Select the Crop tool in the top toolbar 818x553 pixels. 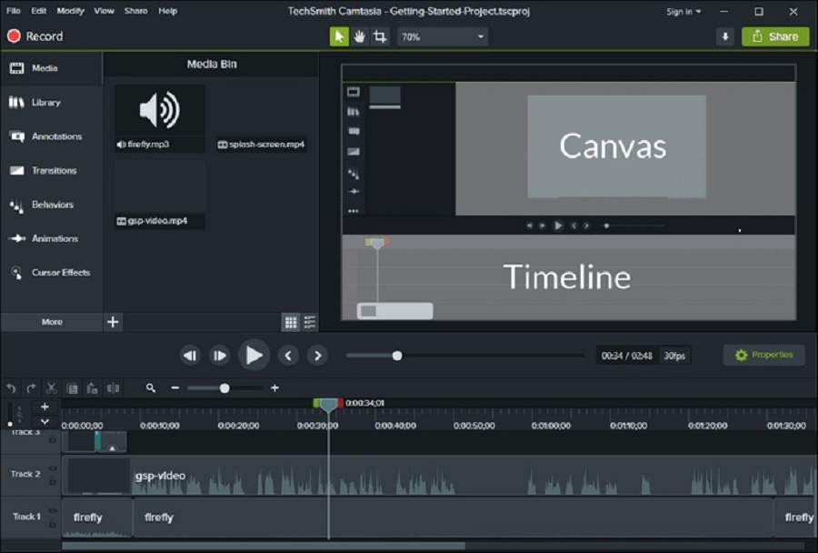379,37
